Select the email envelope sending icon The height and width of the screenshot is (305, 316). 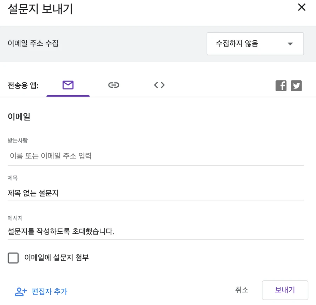coord(68,85)
